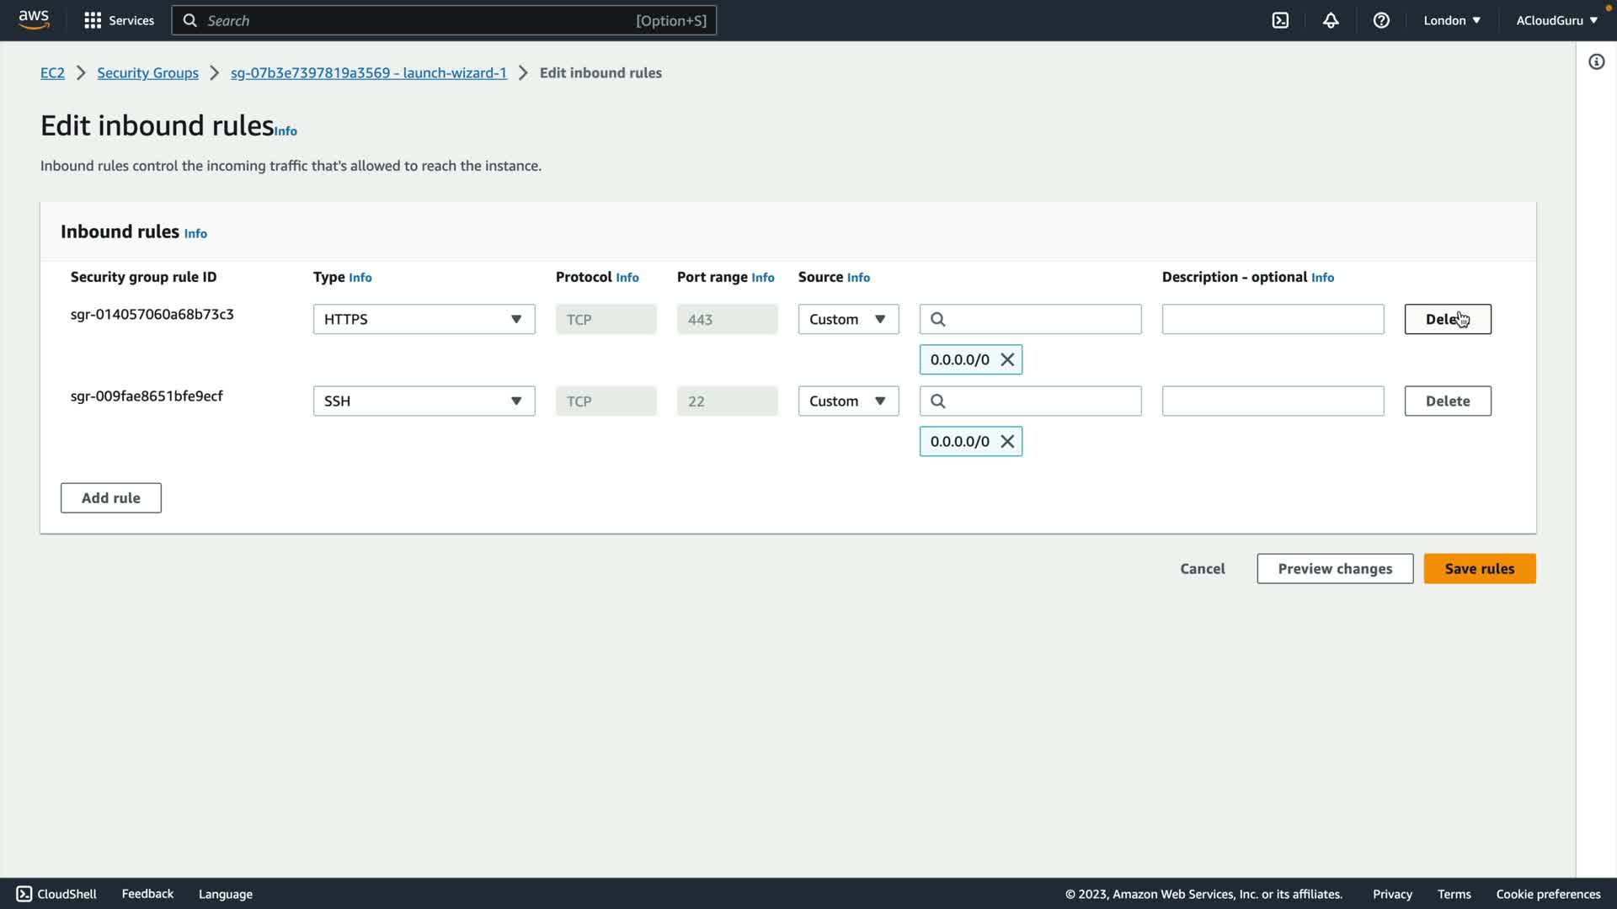The width and height of the screenshot is (1617, 909).
Task: Open the London region menu
Action: tap(1451, 20)
